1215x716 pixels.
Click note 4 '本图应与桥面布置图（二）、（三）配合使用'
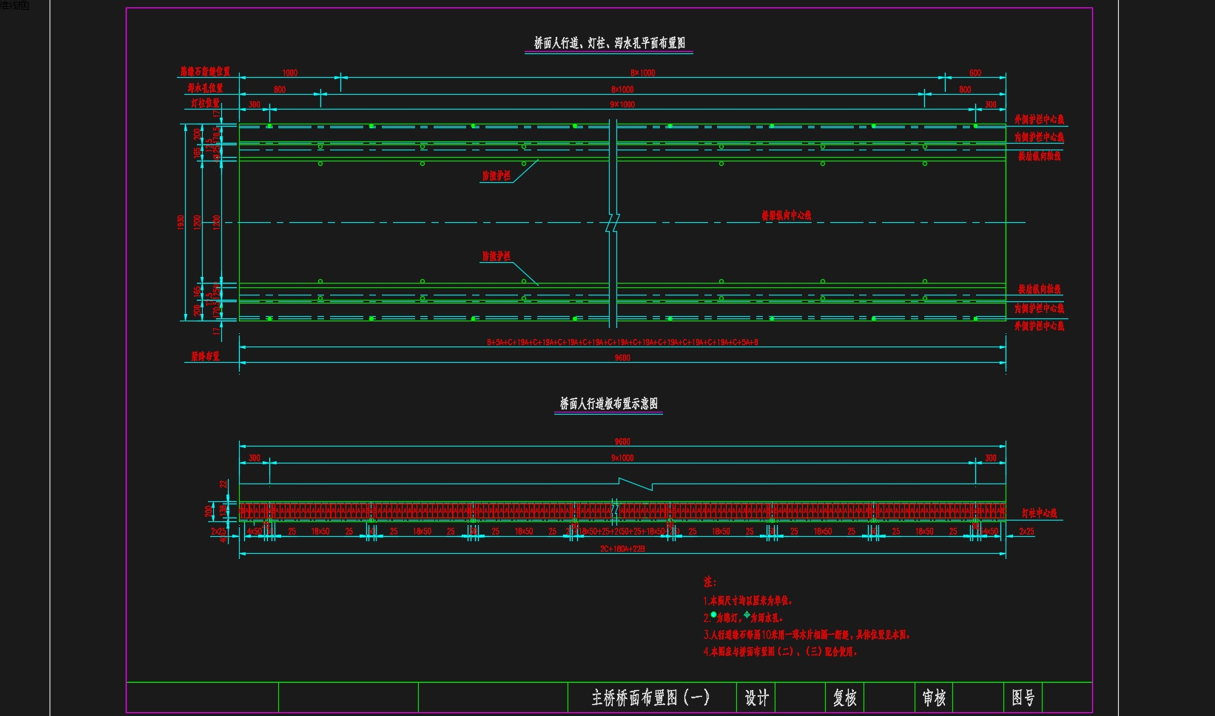pos(780,652)
